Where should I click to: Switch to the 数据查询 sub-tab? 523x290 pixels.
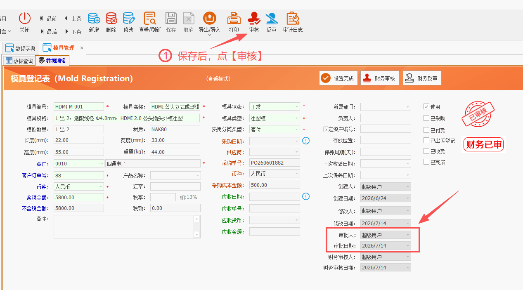(x=19, y=61)
